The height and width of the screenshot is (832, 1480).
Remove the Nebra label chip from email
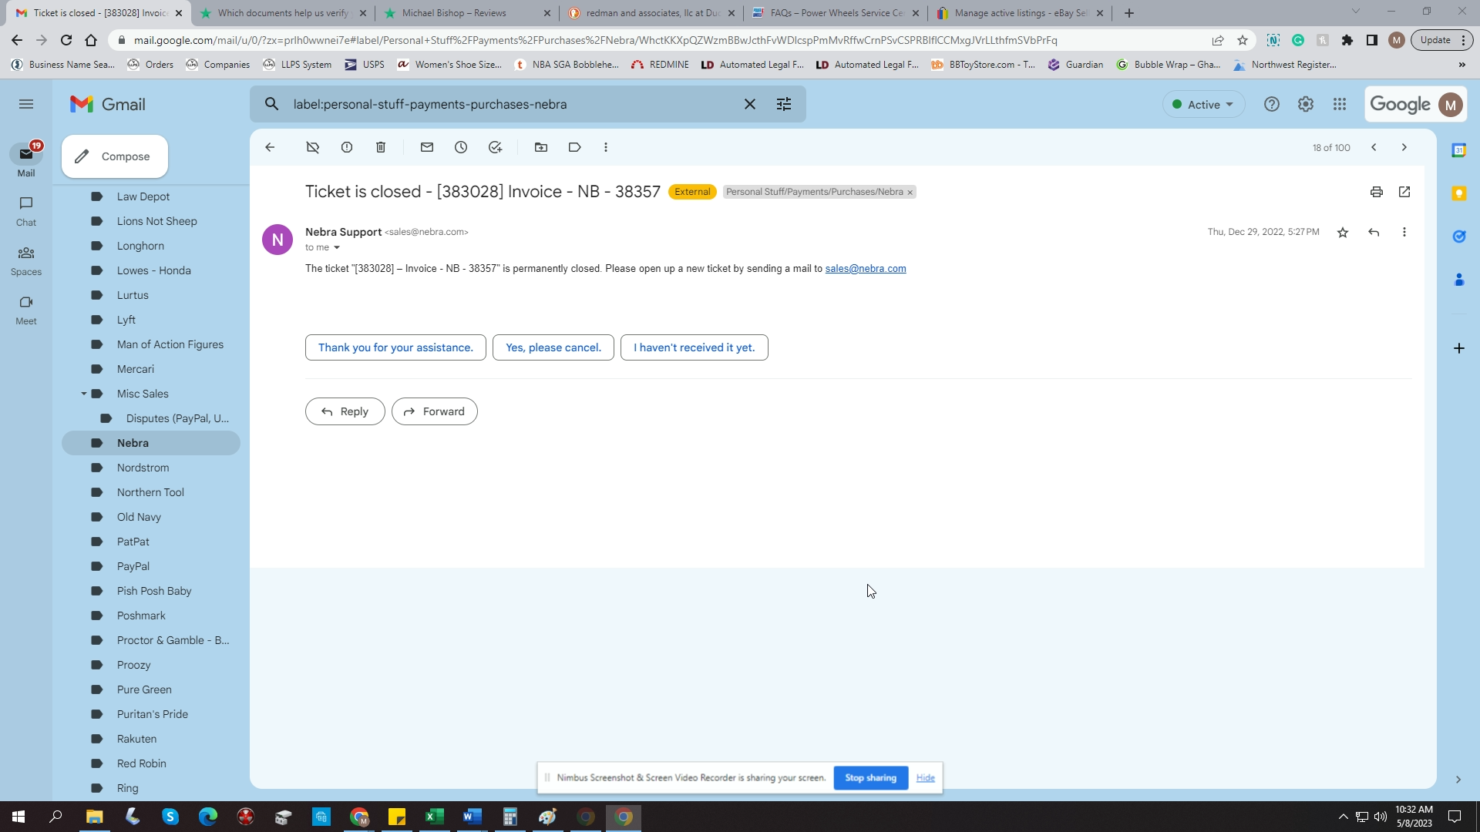[910, 193]
